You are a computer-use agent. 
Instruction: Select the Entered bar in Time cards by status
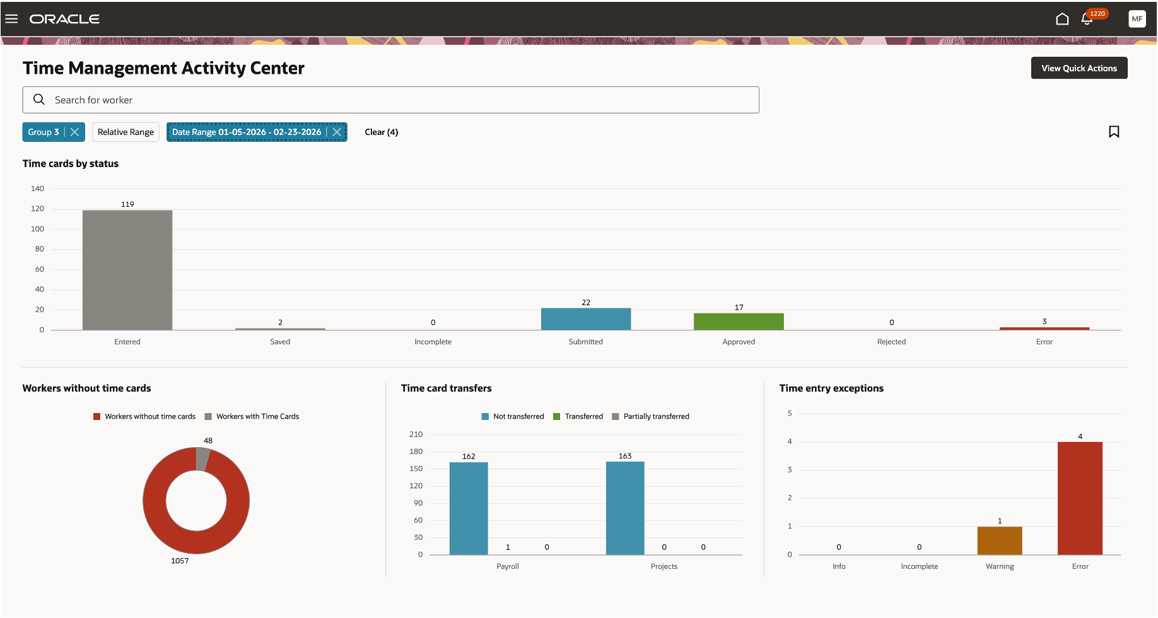tap(127, 269)
